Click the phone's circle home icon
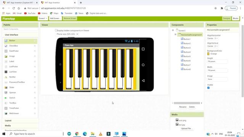Screen dimensions: 244x137 pyautogui.click(x=143, y=65)
